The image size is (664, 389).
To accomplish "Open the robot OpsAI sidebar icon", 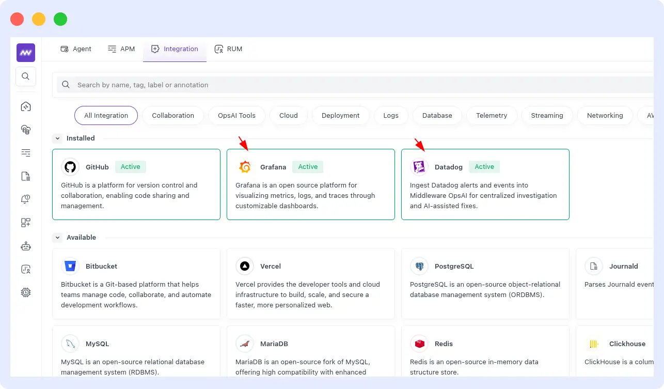I will (26, 246).
